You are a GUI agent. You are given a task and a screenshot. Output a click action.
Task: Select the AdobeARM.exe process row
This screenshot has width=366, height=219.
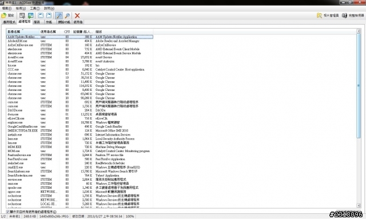[x=79, y=41]
